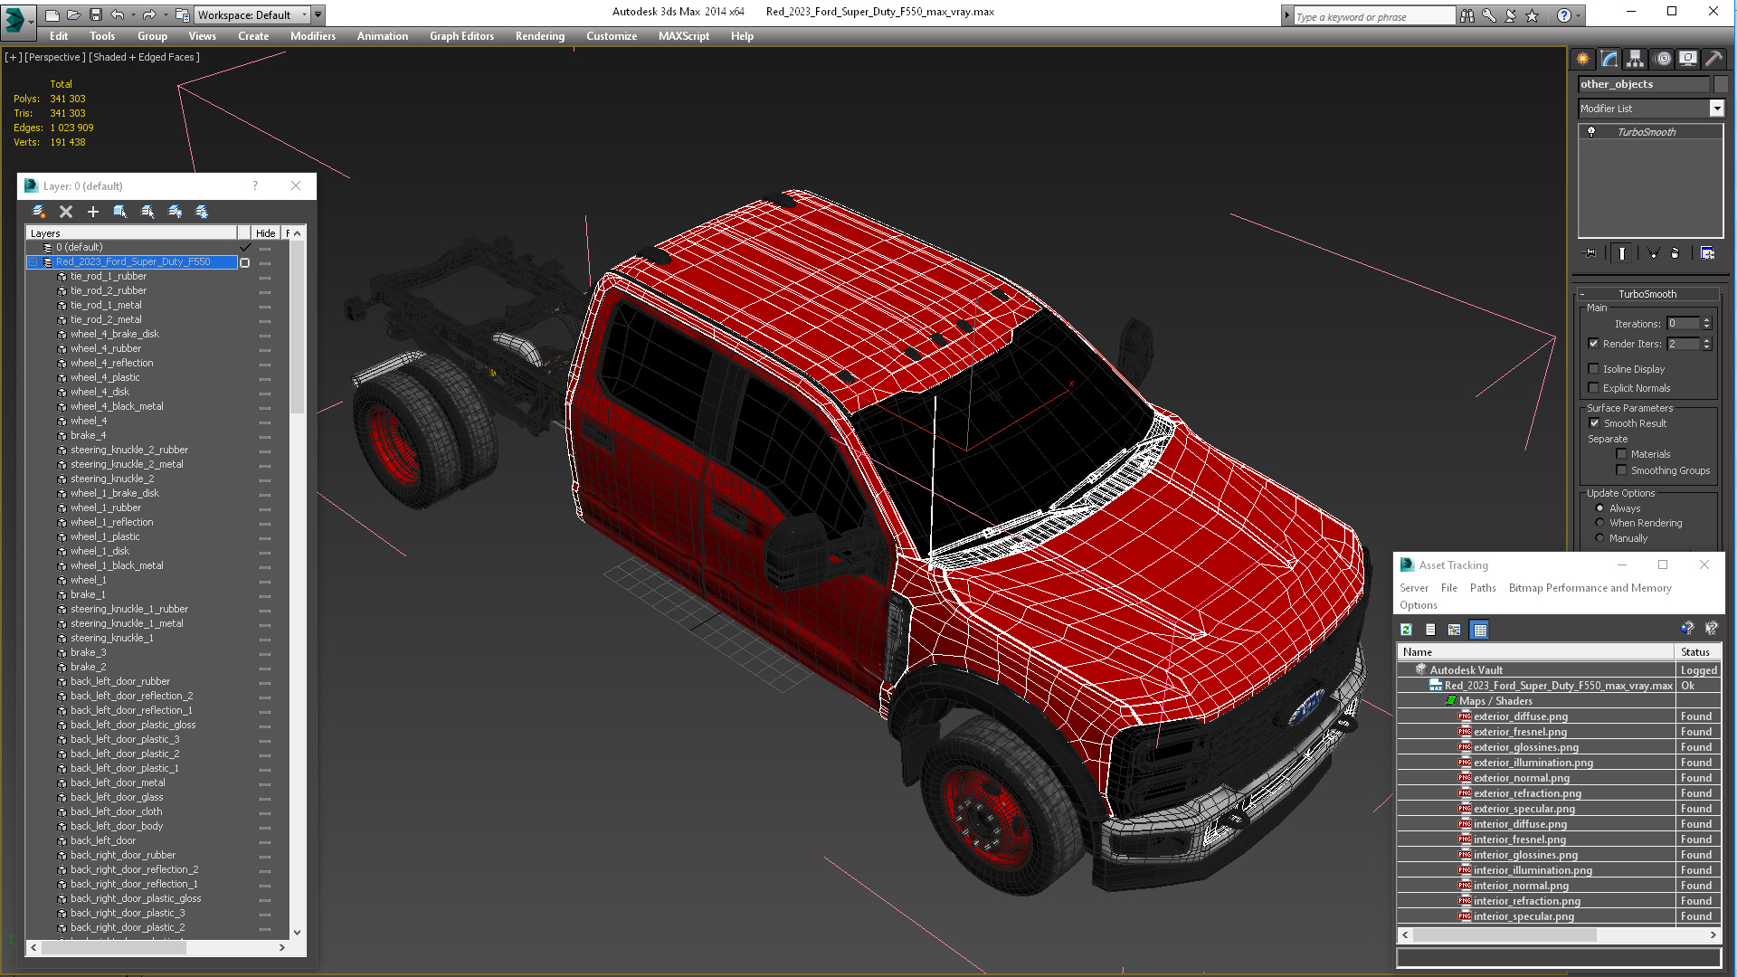Screen dimensions: 1737x977
Task: Click Delete Layer X icon in Layer dialog
Action: pos(66,212)
